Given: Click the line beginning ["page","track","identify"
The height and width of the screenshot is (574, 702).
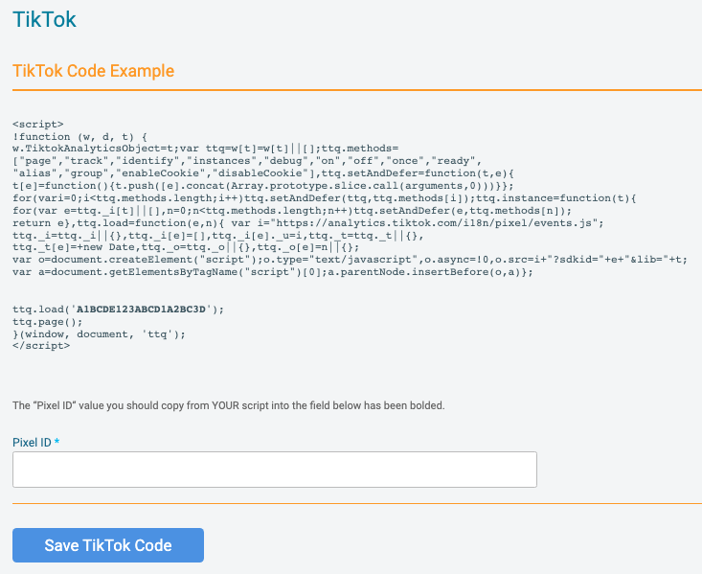Looking at the screenshot, I should [x=247, y=161].
